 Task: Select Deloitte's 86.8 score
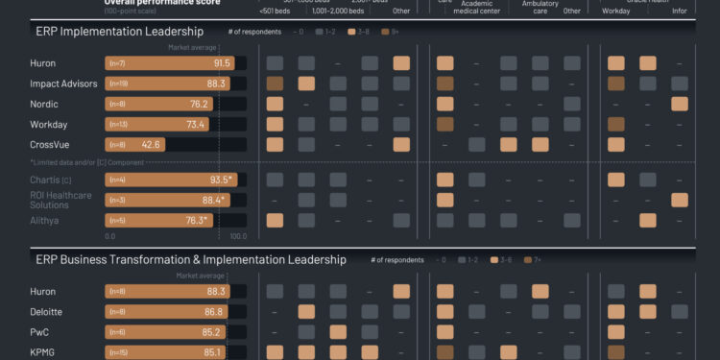(x=213, y=312)
